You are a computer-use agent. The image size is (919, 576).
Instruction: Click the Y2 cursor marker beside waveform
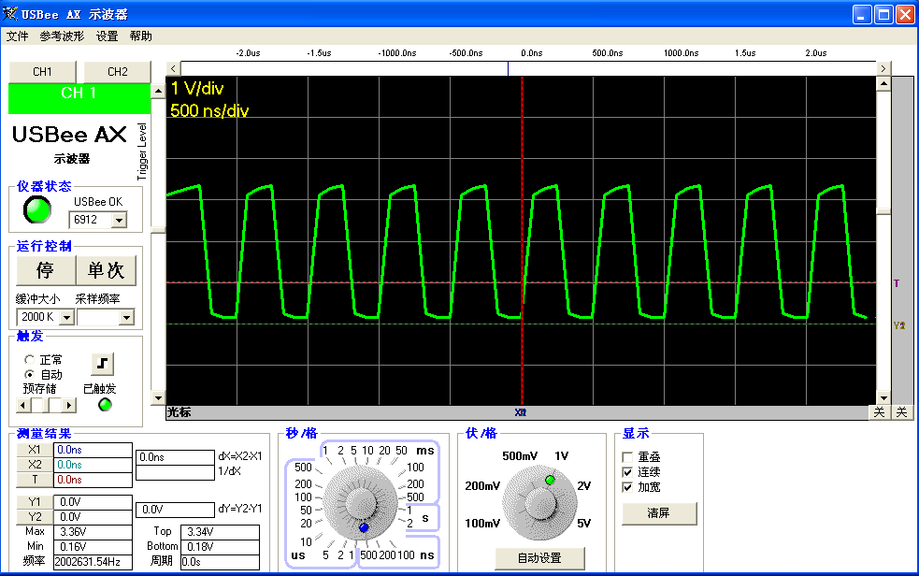coord(899,325)
